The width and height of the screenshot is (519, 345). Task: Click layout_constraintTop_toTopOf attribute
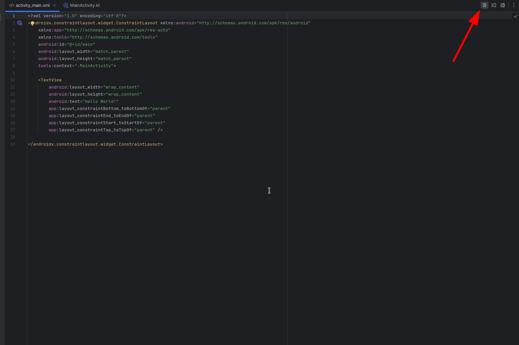point(90,130)
